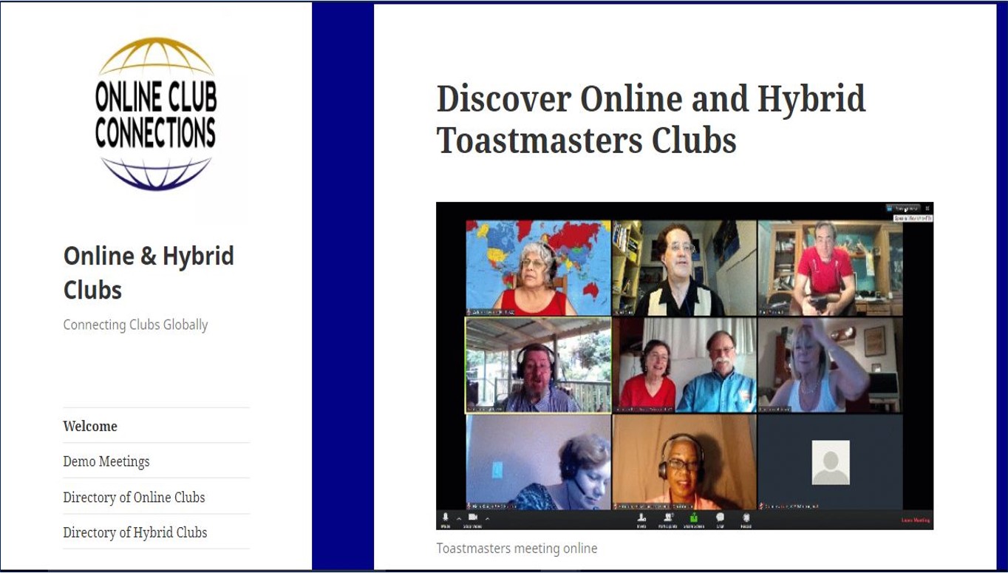Click the Online Club Connections globe logo

pyautogui.click(x=156, y=114)
